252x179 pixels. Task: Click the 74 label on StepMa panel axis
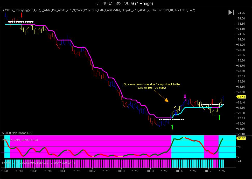click(239, 161)
